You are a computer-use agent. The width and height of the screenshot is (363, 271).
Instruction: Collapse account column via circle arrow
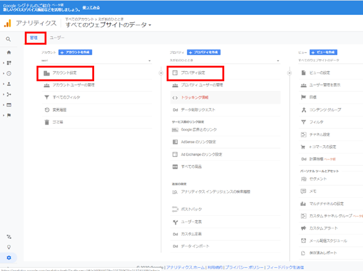click(x=161, y=73)
